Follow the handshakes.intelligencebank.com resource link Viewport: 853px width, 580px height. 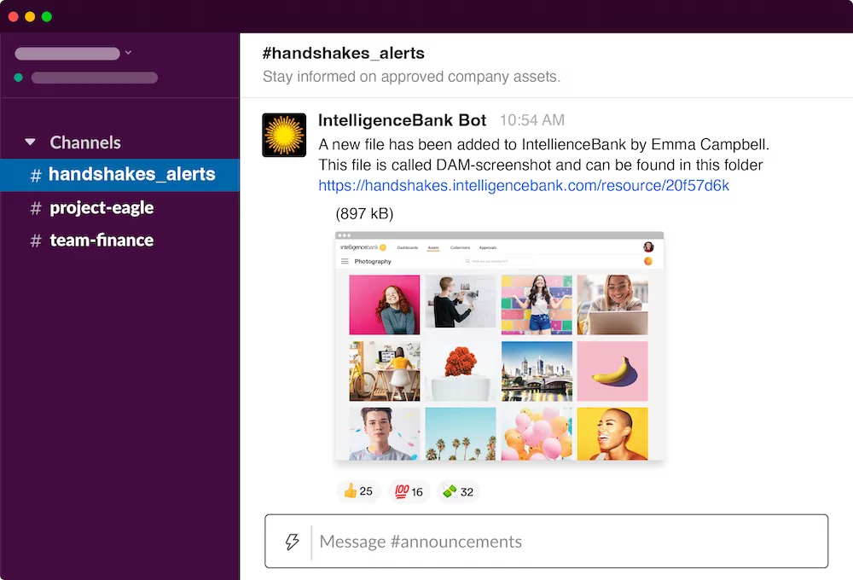pos(524,186)
